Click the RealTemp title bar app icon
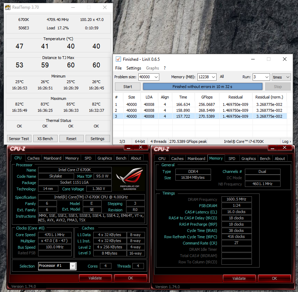The image size is (298, 292). [8, 7]
